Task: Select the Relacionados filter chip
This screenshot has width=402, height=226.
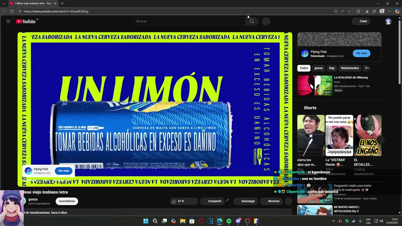Action: (x=350, y=68)
